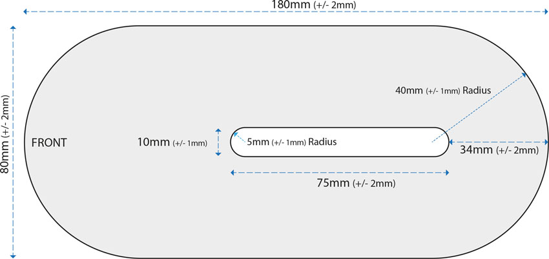Viewport: 549px width, 259px height.
Task: Click left arrowhead of 75mm dimension line
Action: [x=233, y=173]
